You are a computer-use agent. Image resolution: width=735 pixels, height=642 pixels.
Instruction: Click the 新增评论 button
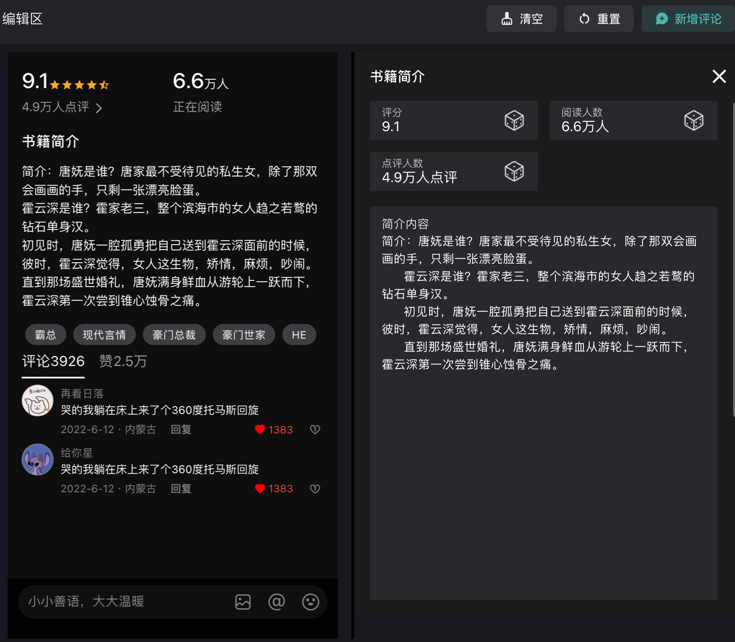click(x=688, y=19)
